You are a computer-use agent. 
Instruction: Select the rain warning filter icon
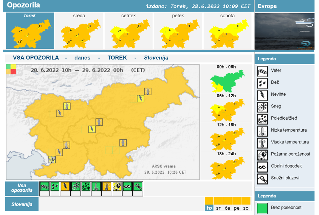click(x=55, y=187)
